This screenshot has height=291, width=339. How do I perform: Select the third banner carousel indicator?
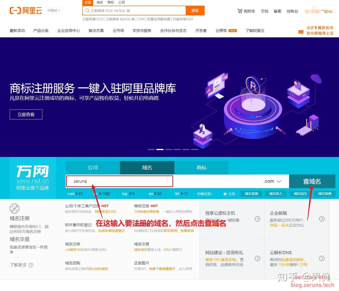tap(168, 150)
